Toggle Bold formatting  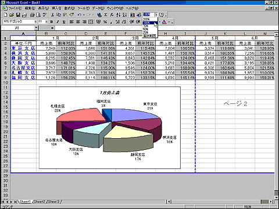click(x=52, y=22)
